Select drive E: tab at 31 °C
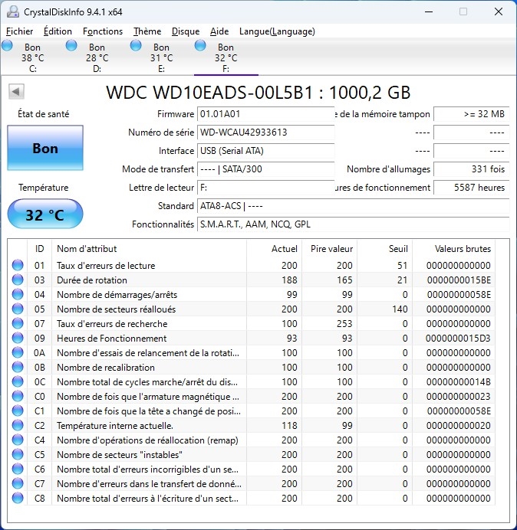Image resolution: width=517 pixels, height=530 pixels. click(x=160, y=57)
